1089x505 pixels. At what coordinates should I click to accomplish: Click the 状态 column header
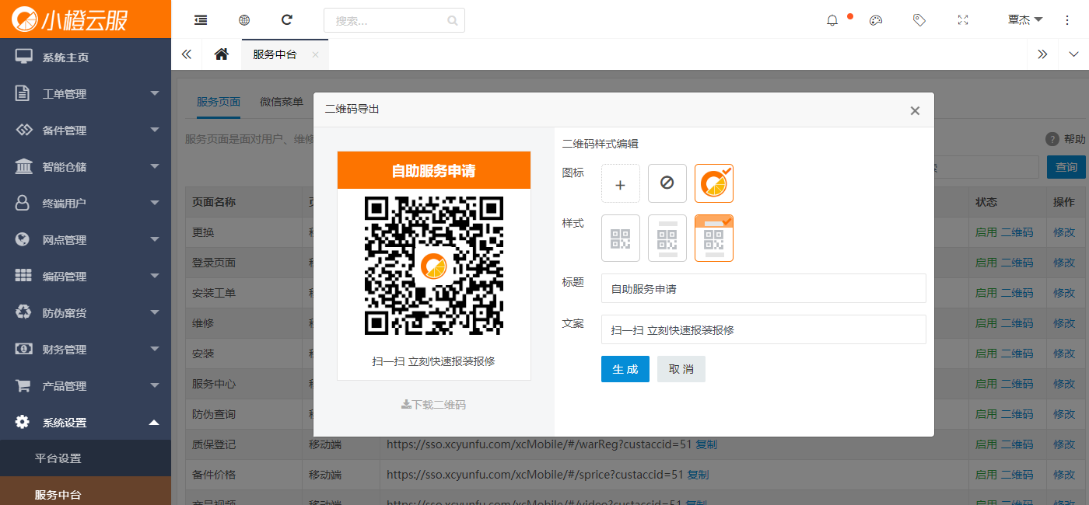pyautogui.click(x=986, y=202)
